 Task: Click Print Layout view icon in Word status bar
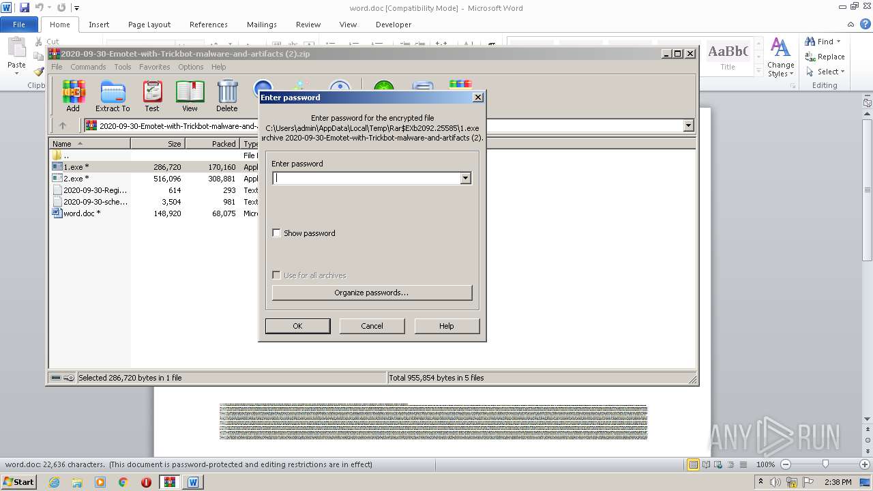pyautogui.click(x=694, y=464)
